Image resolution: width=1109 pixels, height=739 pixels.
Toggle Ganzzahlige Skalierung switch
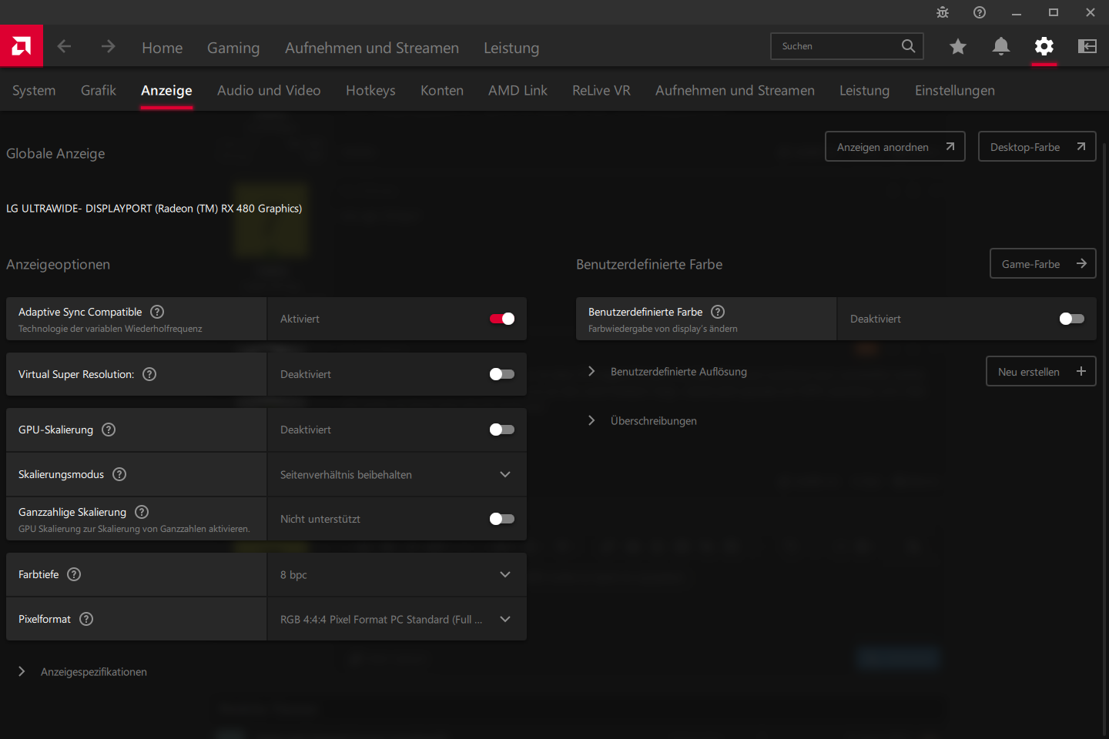pyautogui.click(x=502, y=519)
